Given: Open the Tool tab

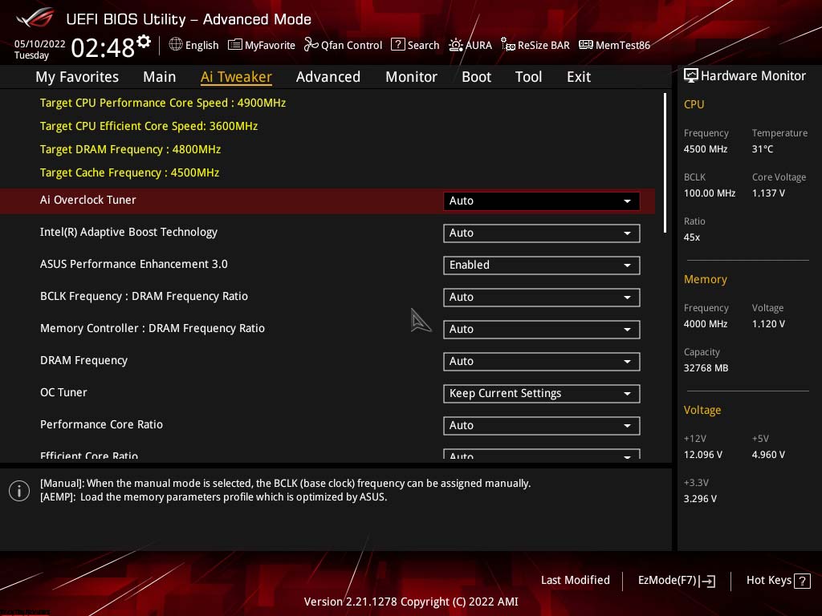Looking at the screenshot, I should coord(528,77).
